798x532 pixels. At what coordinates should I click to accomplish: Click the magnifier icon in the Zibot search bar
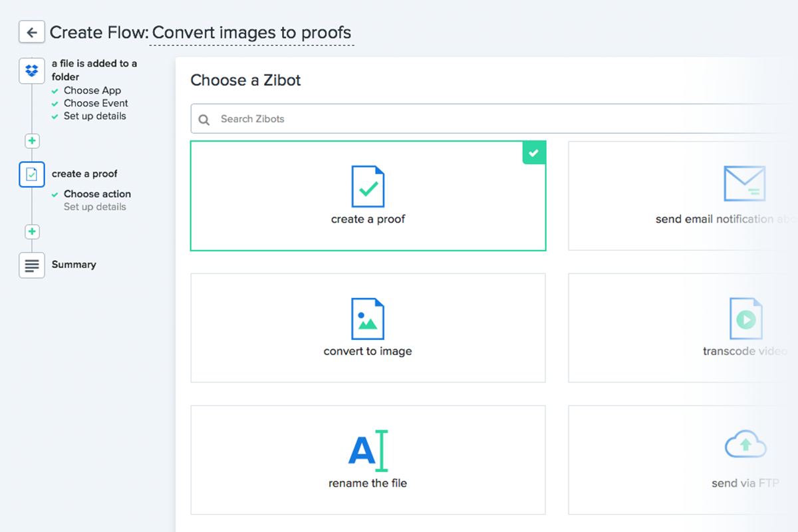(x=203, y=119)
